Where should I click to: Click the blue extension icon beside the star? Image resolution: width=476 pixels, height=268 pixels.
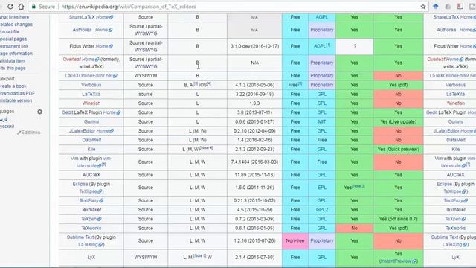[436, 7]
